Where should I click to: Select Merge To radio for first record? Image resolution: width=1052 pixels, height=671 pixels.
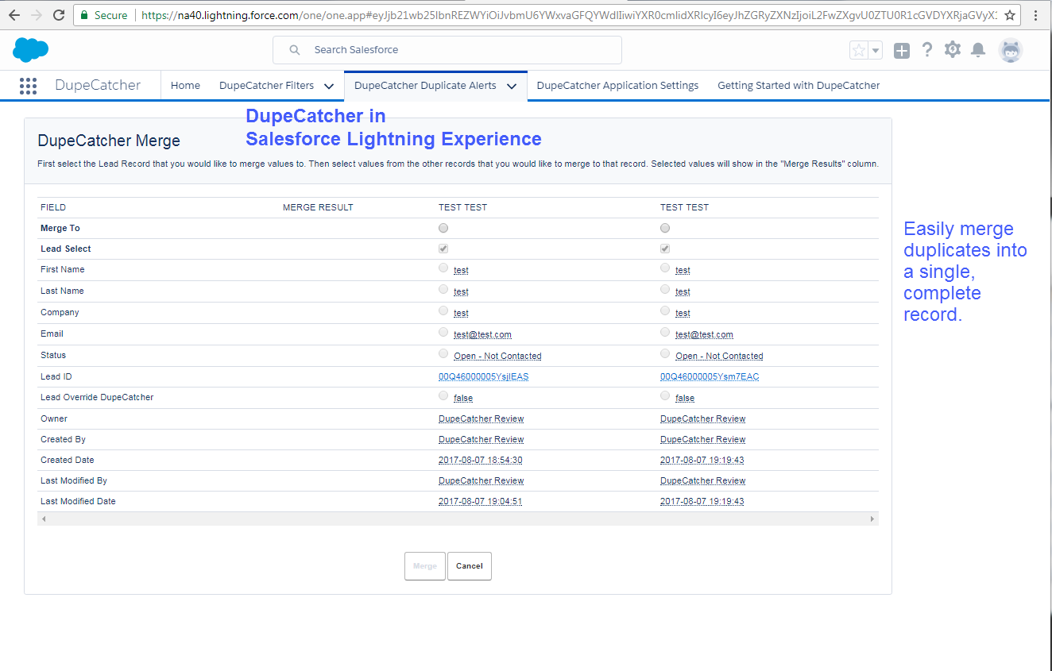[443, 228]
